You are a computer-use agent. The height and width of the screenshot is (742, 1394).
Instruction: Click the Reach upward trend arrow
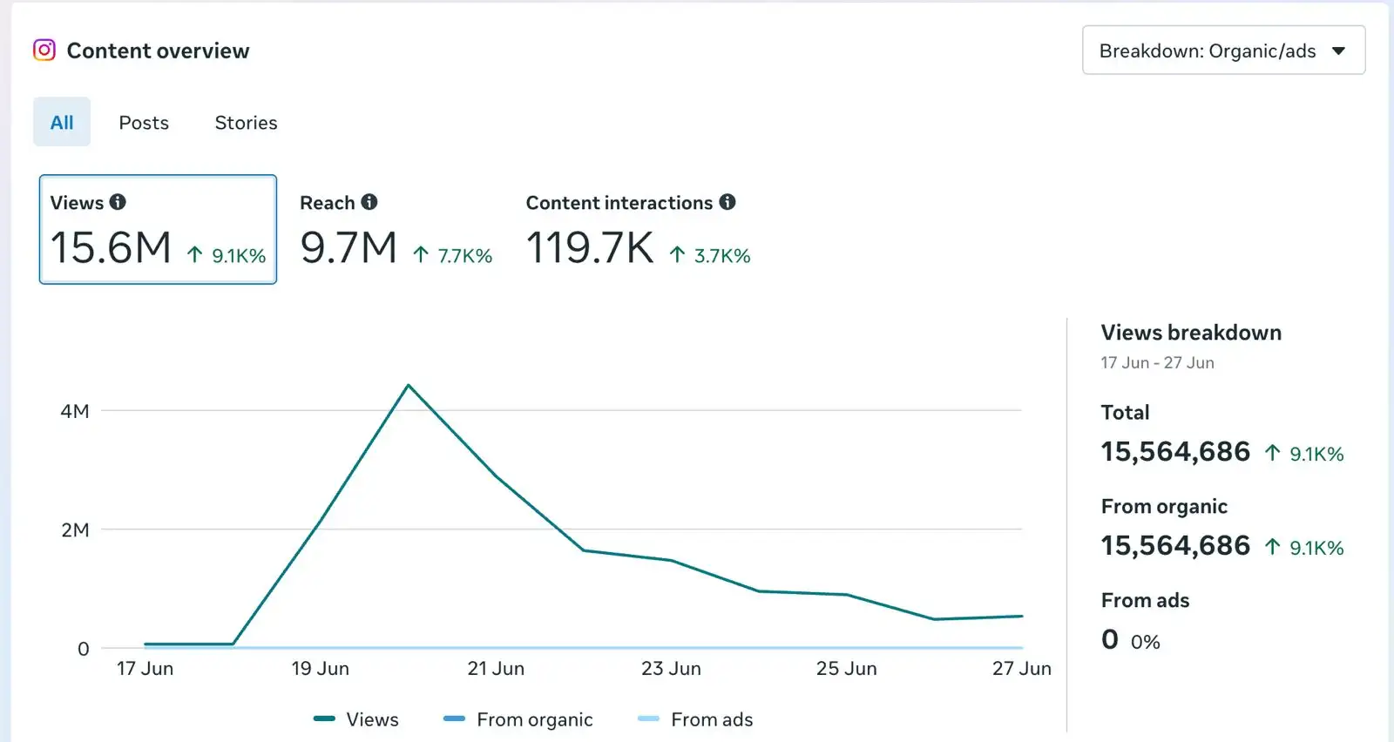(x=421, y=254)
